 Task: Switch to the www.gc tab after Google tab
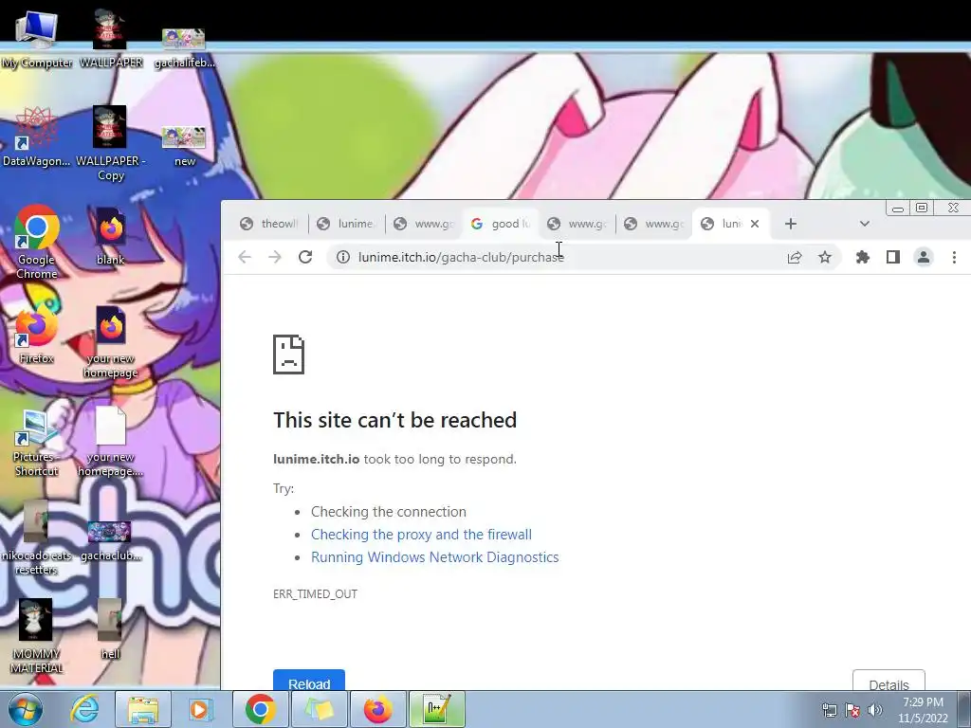point(577,224)
